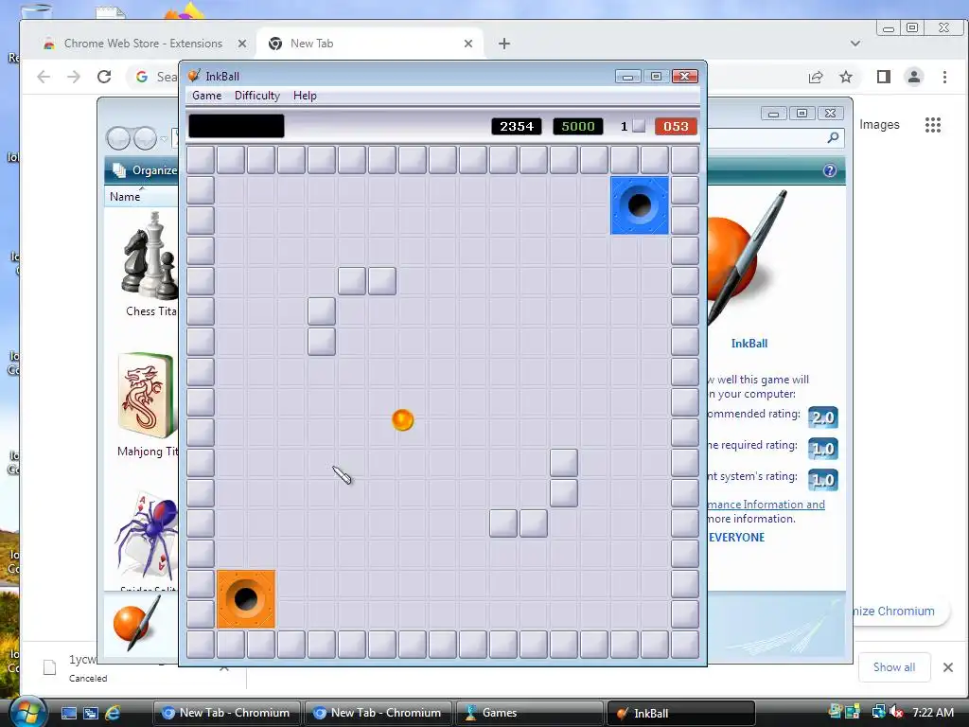Toggle the Chromium side panel icon
The height and width of the screenshot is (727, 969).
coord(884,77)
